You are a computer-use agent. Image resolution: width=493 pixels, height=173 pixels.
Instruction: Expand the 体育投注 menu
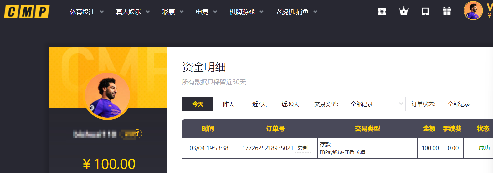(x=86, y=12)
